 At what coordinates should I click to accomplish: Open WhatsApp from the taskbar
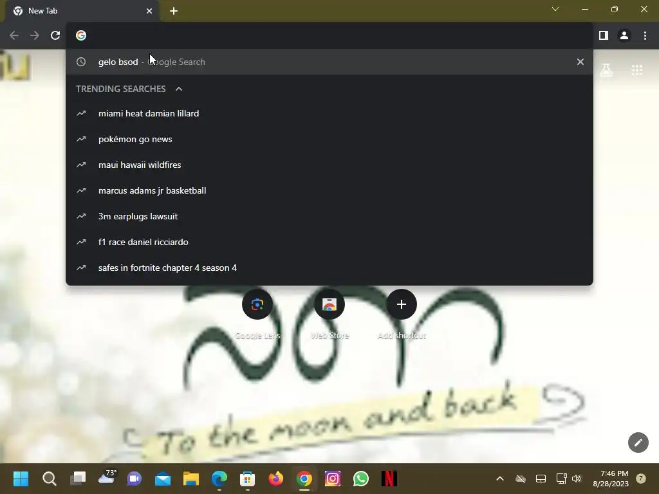pos(360,479)
